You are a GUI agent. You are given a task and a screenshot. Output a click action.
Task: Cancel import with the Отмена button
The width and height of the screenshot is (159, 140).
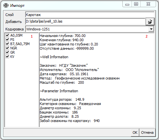click(x=147, y=132)
